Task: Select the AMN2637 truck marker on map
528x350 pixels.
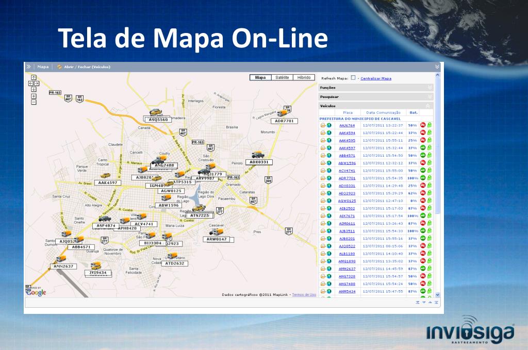Action: click(61, 259)
